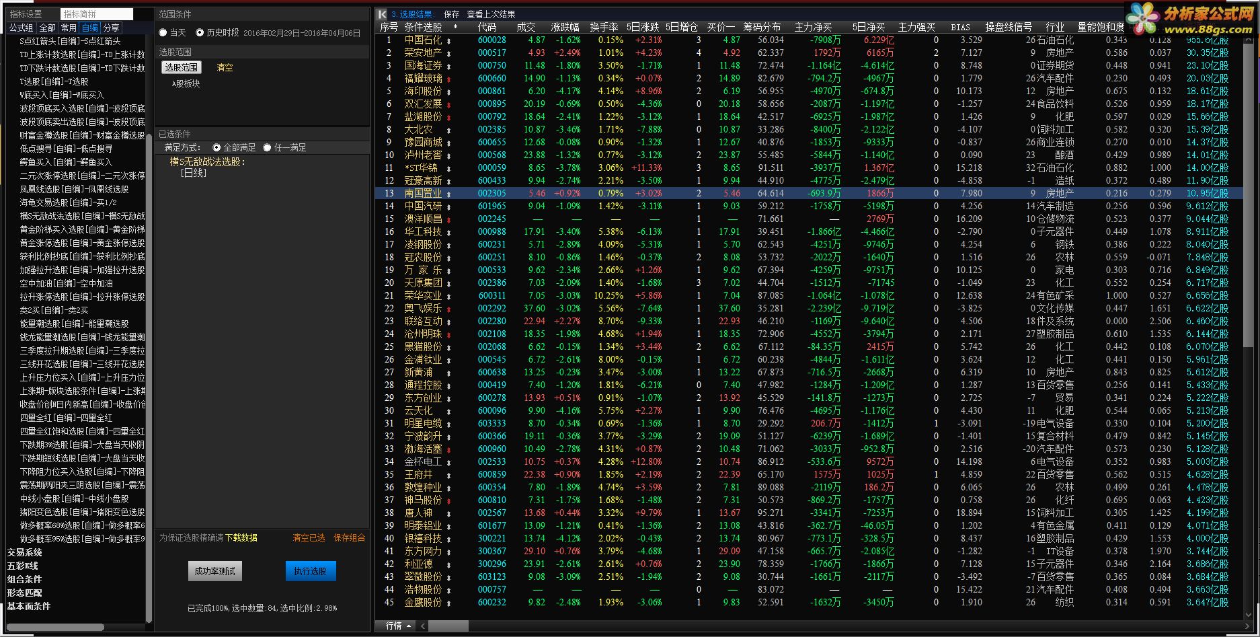Expand the 交易系统 group
1260x637 pixels.
click(25, 552)
